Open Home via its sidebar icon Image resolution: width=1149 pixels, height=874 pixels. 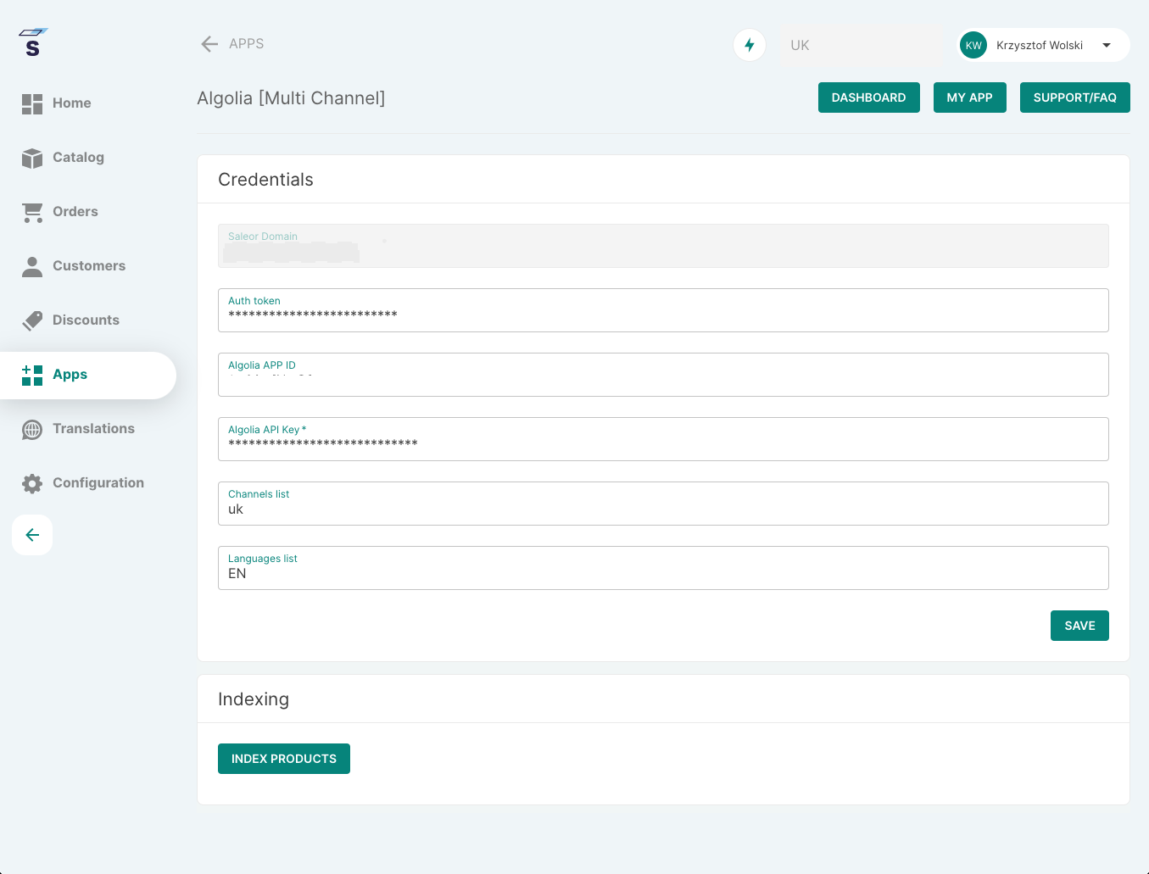32,103
